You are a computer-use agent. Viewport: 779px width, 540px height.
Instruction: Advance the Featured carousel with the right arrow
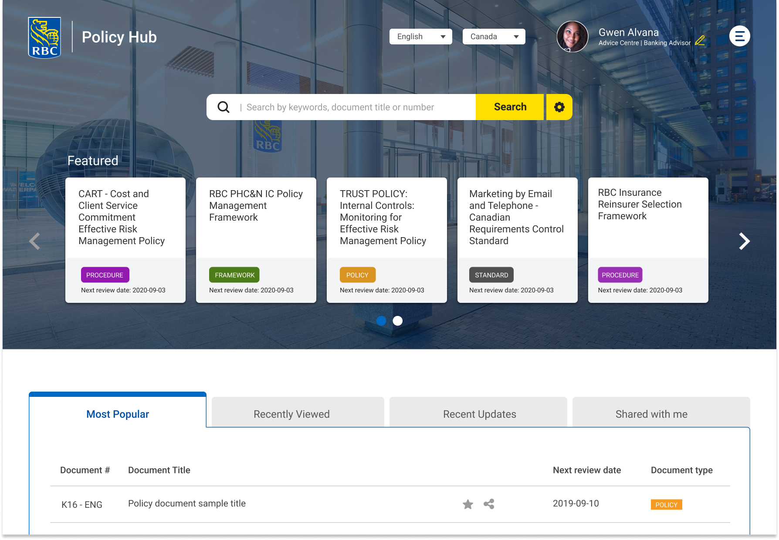point(744,241)
